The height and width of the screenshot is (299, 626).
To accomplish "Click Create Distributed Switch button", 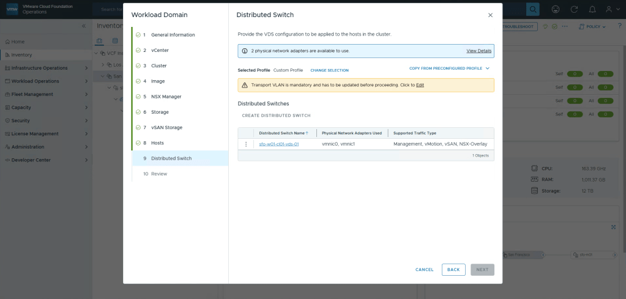I will pos(276,116).
